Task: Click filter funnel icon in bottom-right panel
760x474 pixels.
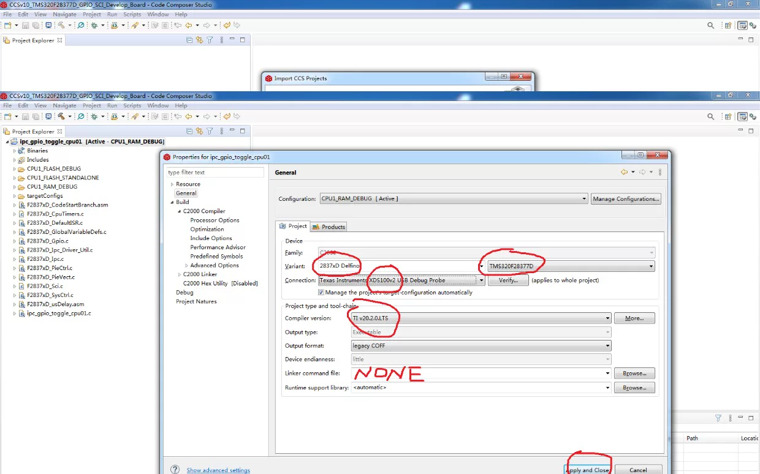Action: point(718,418)
